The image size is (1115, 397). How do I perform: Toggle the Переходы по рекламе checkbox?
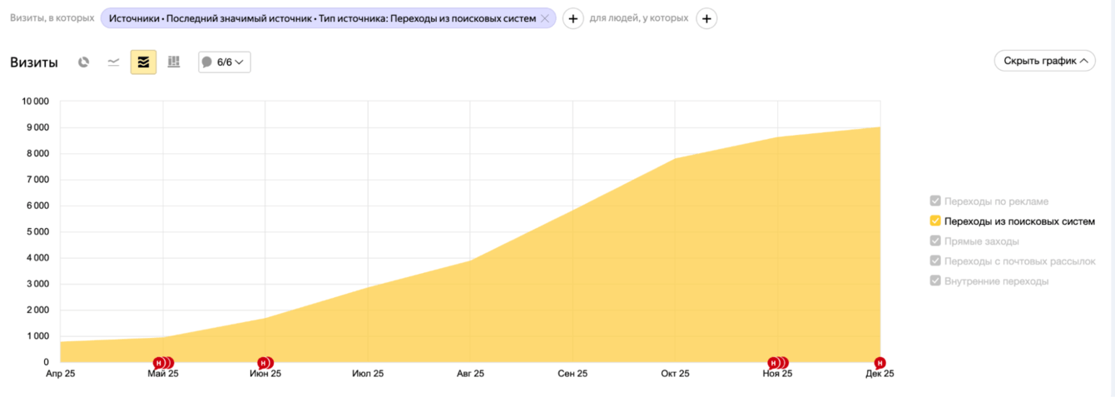click(x=935, y=201)
